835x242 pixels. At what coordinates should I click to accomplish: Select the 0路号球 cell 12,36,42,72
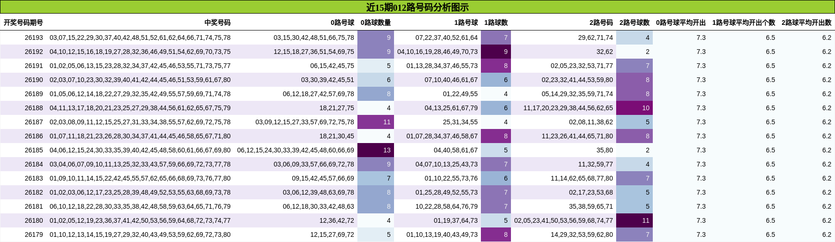point(337,220)
